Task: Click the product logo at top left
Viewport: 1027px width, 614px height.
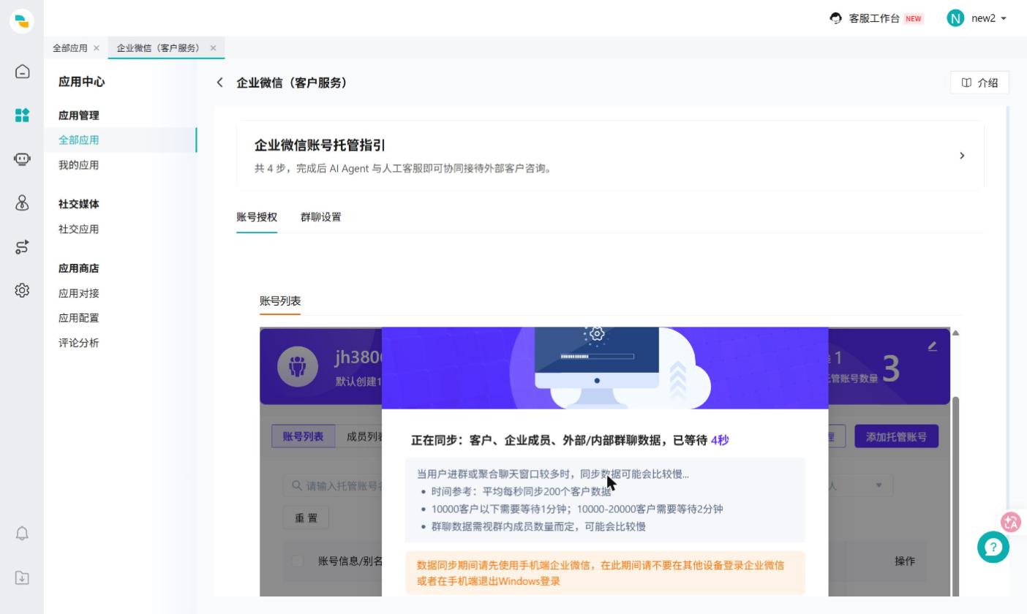Action: click(22, 20)
